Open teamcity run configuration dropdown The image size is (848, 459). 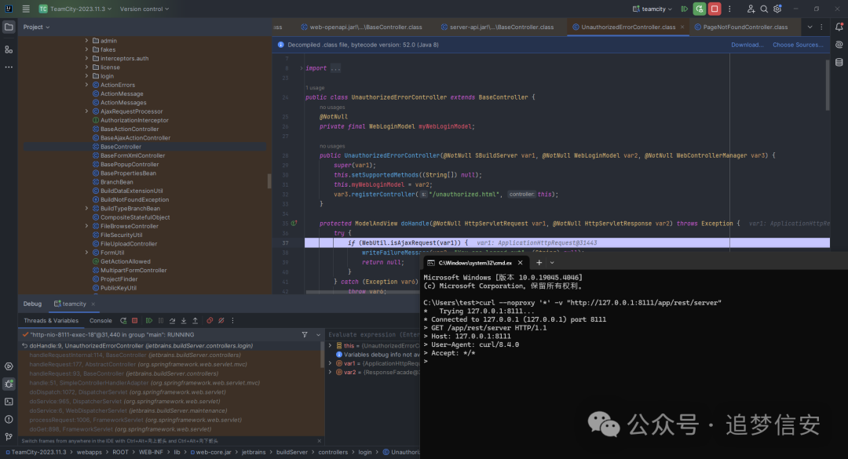652,9
